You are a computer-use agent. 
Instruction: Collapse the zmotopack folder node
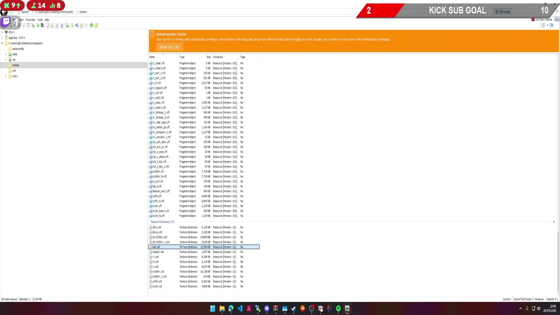pyautogui.click(x=2, y=43)
